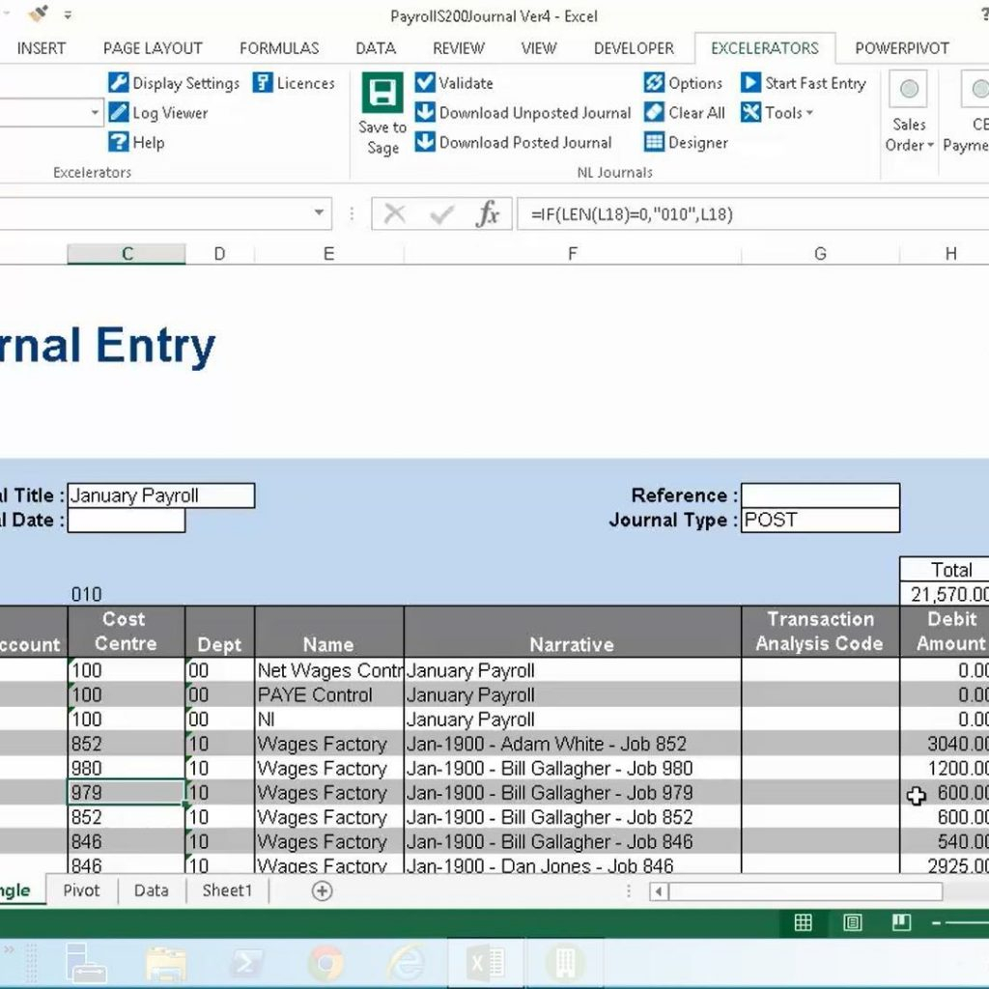Open the Pivot sheet tab

(81, 890)
